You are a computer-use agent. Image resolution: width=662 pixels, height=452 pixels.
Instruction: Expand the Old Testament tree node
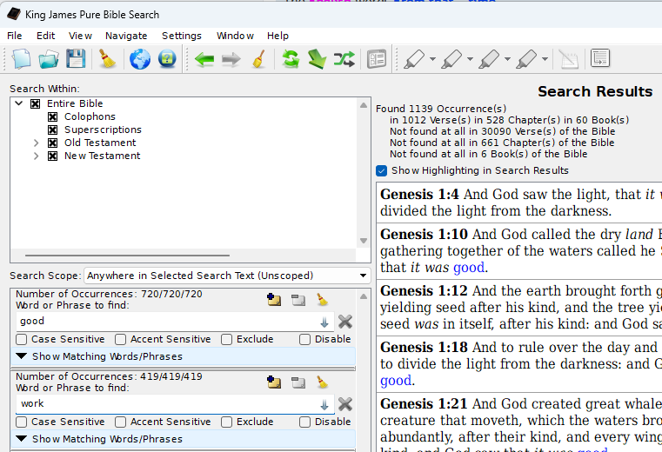coord(36,143)
